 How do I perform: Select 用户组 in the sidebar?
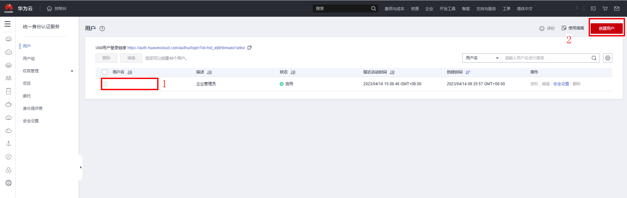click(29, 59)
